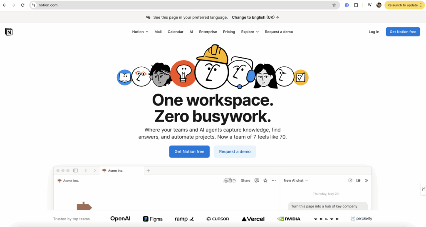Expand the Explore dropdown menu

(250, 32)
